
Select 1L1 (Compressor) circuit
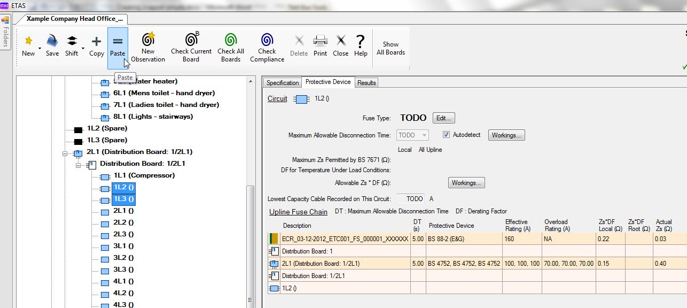144,175
